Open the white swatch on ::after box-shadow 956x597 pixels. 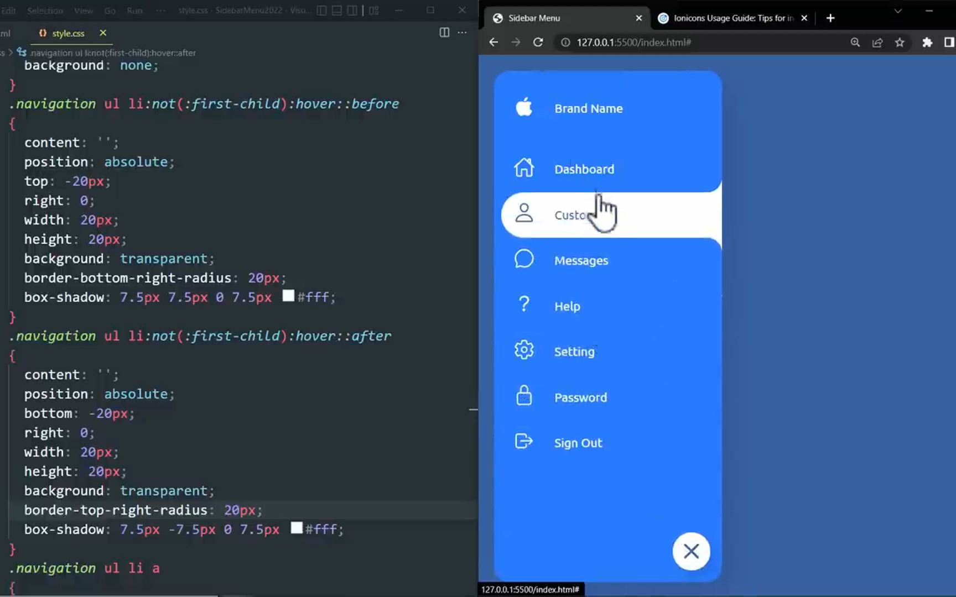(297, 528)
